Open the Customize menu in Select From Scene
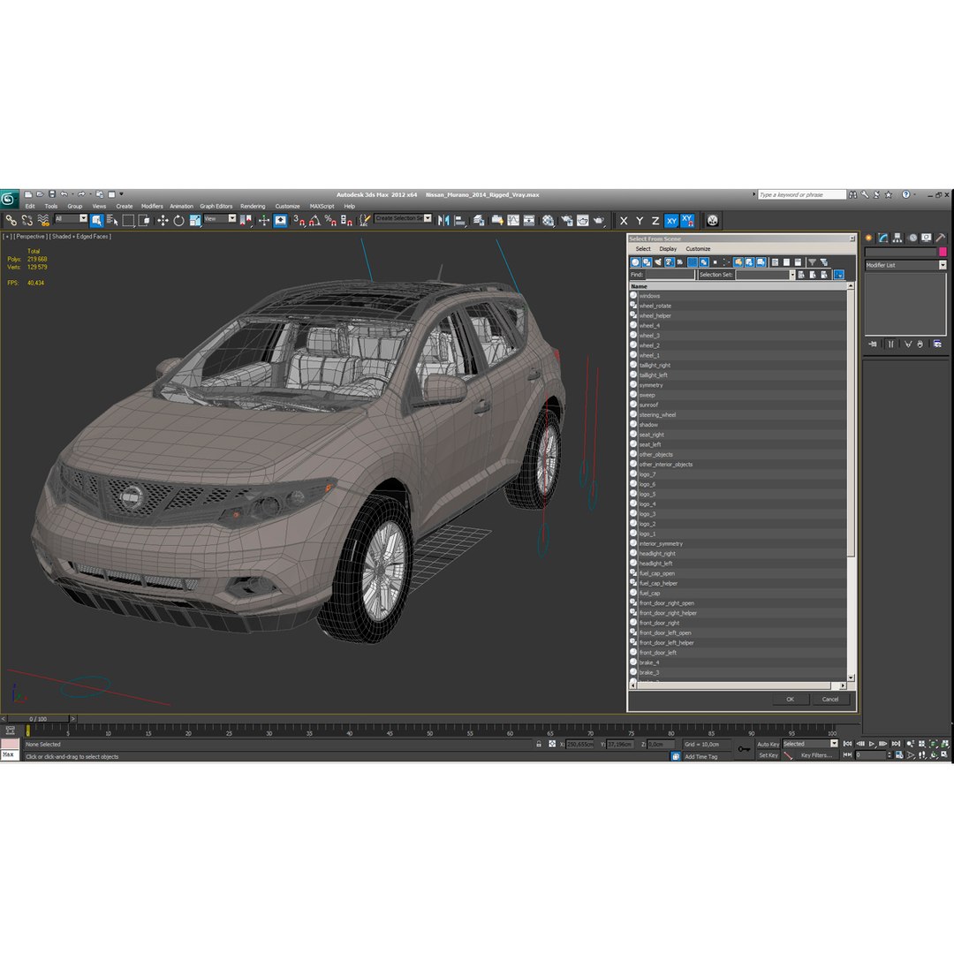Screen dimensions: 954x954 click(x=698, y=249)
